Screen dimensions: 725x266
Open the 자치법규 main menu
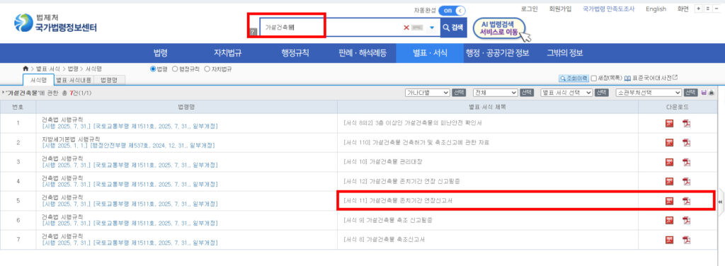[x=227, y=53]
